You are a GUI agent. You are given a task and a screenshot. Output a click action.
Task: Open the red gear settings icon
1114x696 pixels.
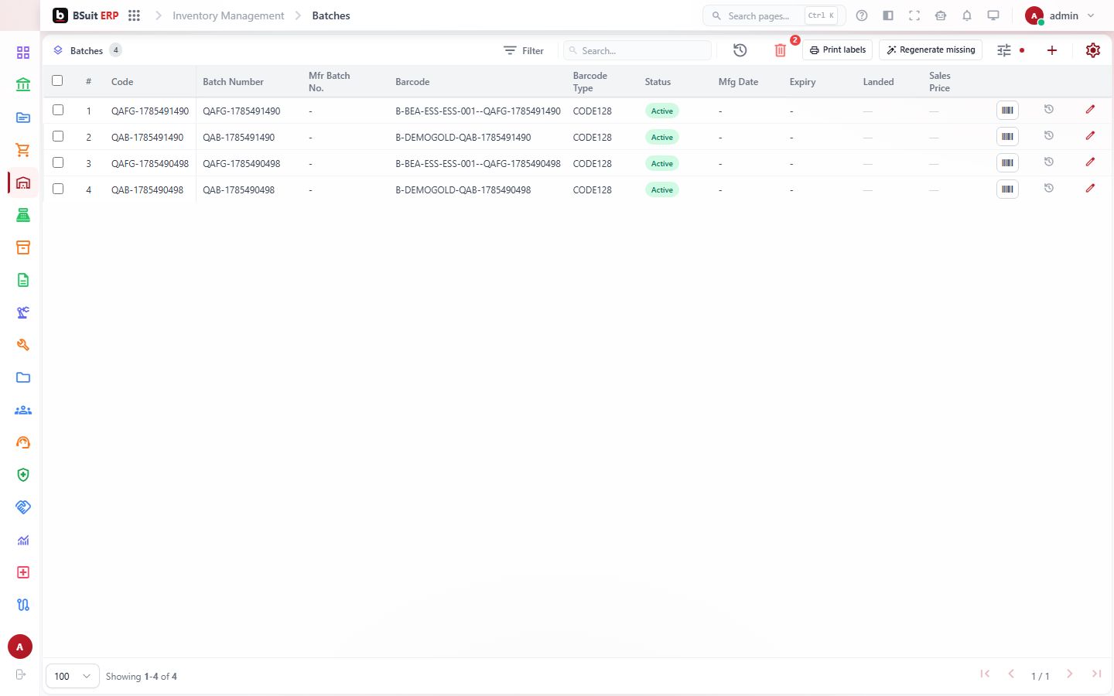(x=1093, y=50)
